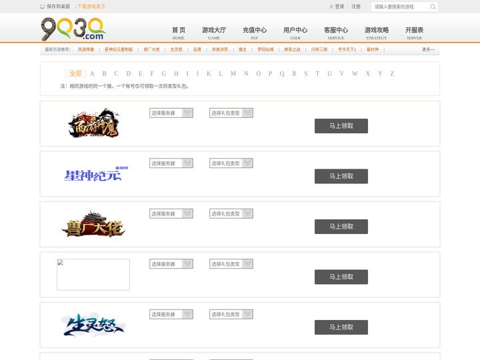
Task: Click 保存到桌面 link
Action: coord(58,7)
